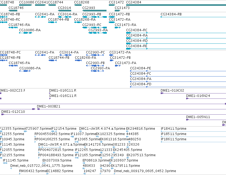This screenshot has height=175, width=226.
Task: Open transcript CG18268-RA
Action: tap(85, 19)
